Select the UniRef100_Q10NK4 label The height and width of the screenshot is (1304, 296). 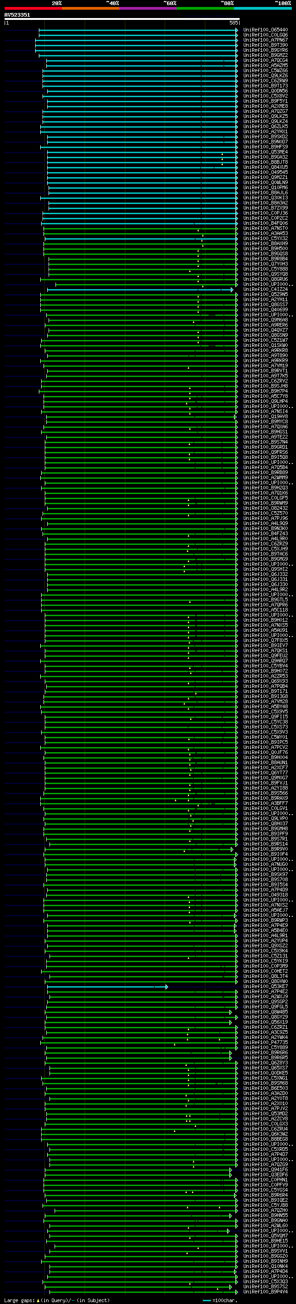[x=265, y=1267]
